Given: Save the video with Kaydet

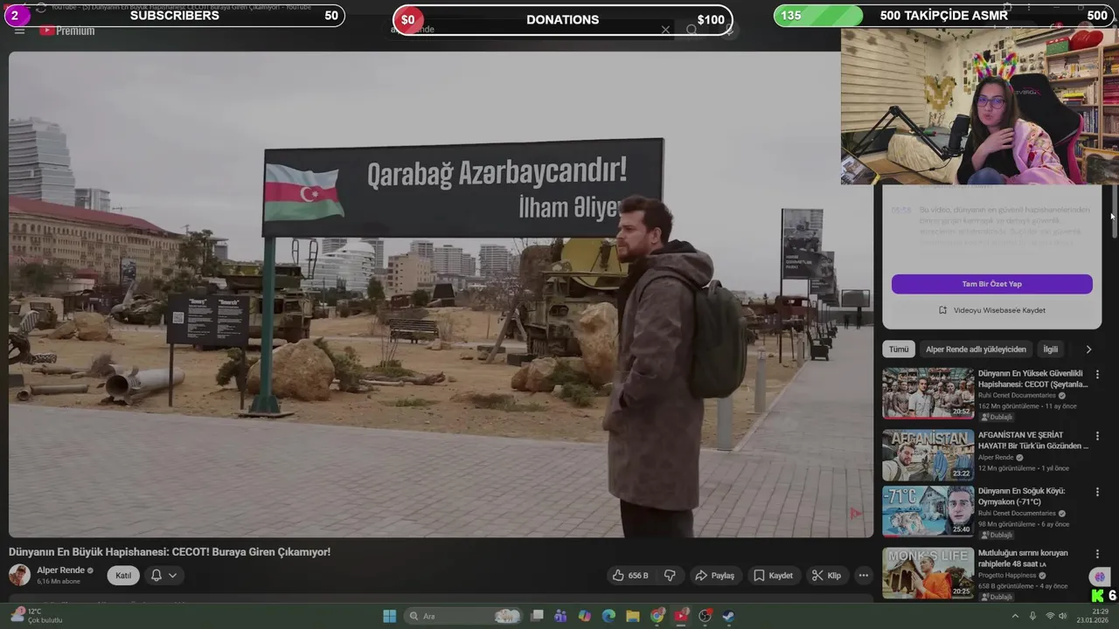Looking at the screenshot, I should (773, 576).
